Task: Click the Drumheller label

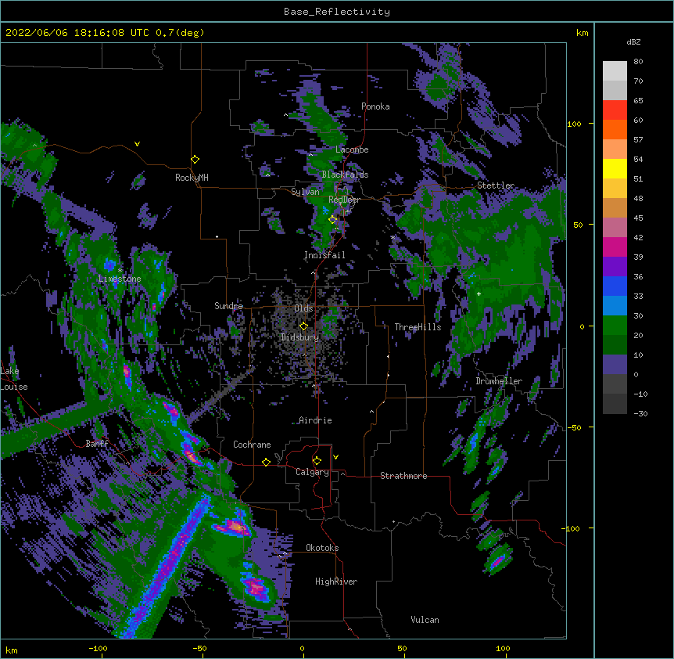Action: click(x=499, y=381)
